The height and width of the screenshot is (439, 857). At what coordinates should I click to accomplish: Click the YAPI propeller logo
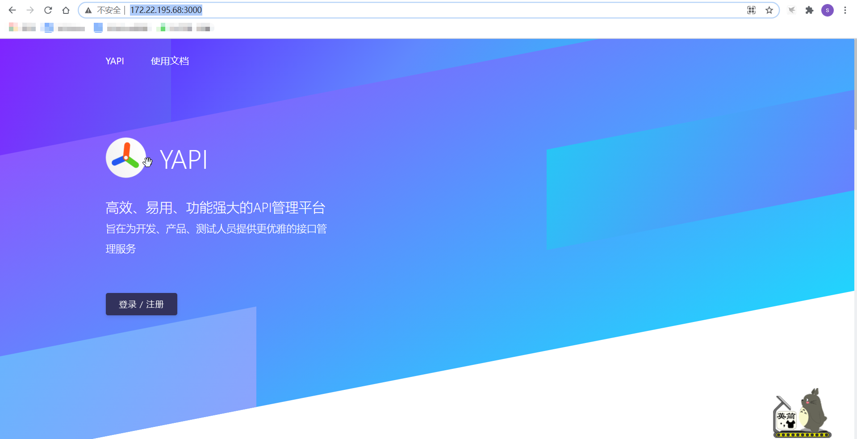pyautogui.click(x=126, y=158)
